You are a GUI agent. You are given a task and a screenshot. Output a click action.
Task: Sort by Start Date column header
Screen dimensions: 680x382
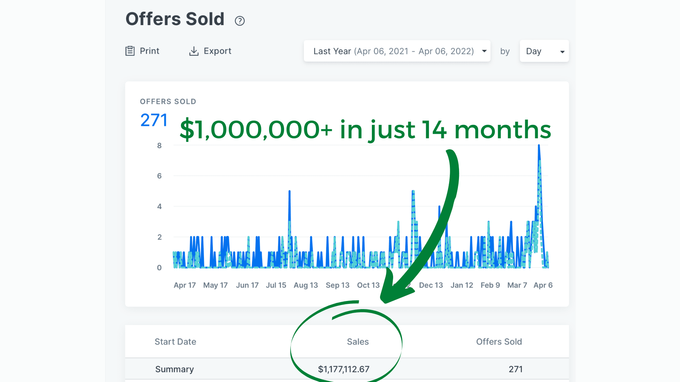tap(175, 342)
